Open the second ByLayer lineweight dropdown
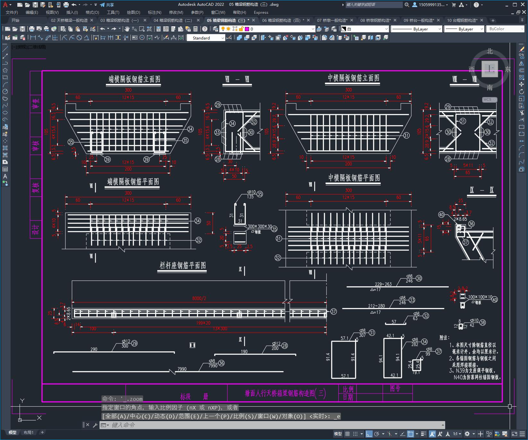 coord(464,29)
